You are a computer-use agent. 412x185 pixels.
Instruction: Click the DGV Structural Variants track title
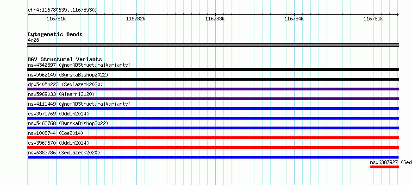click(x=65, y=59)
